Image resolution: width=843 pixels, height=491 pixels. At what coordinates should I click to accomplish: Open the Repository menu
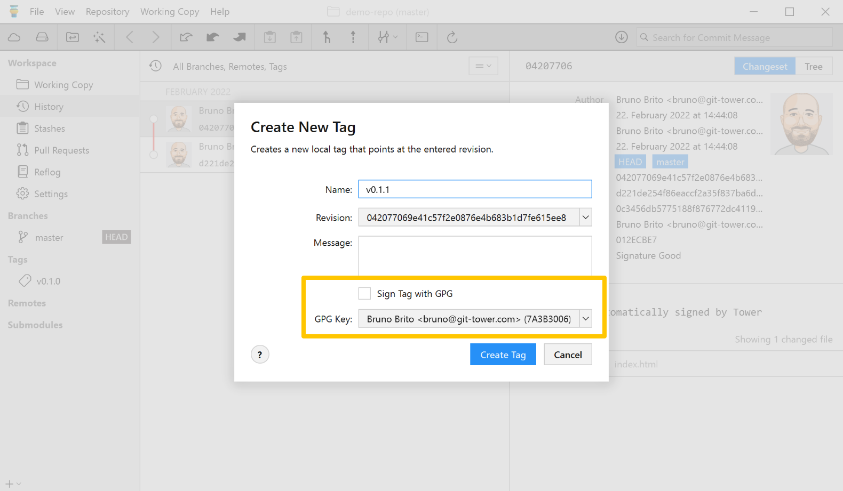[x=107, y=12]
